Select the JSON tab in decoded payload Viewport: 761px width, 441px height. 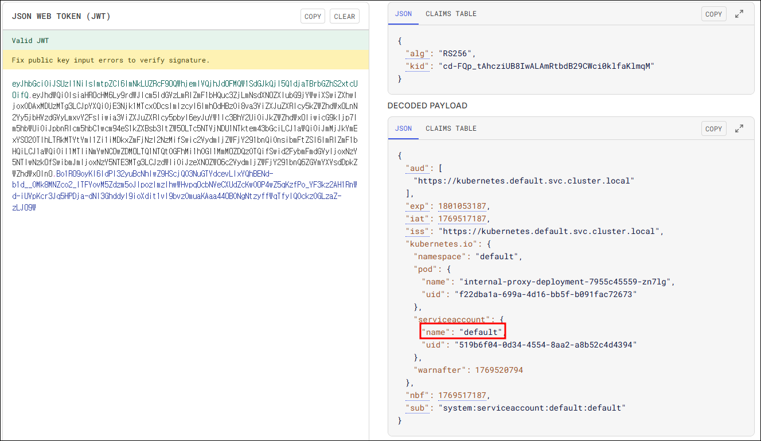[403, 128]
